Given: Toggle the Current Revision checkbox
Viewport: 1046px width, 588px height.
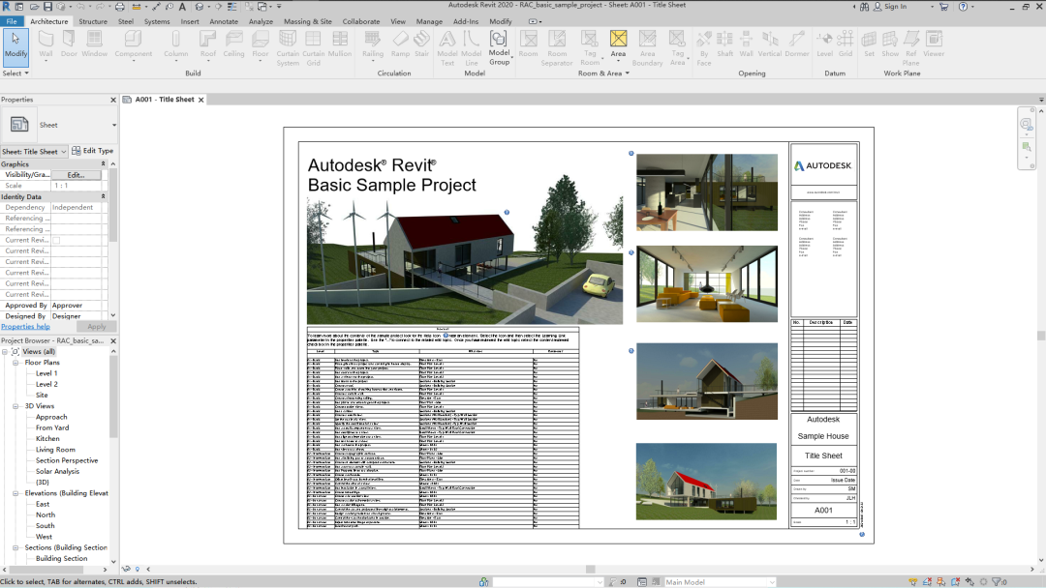Looking at the screenshot, I should (x=57, y=241).
